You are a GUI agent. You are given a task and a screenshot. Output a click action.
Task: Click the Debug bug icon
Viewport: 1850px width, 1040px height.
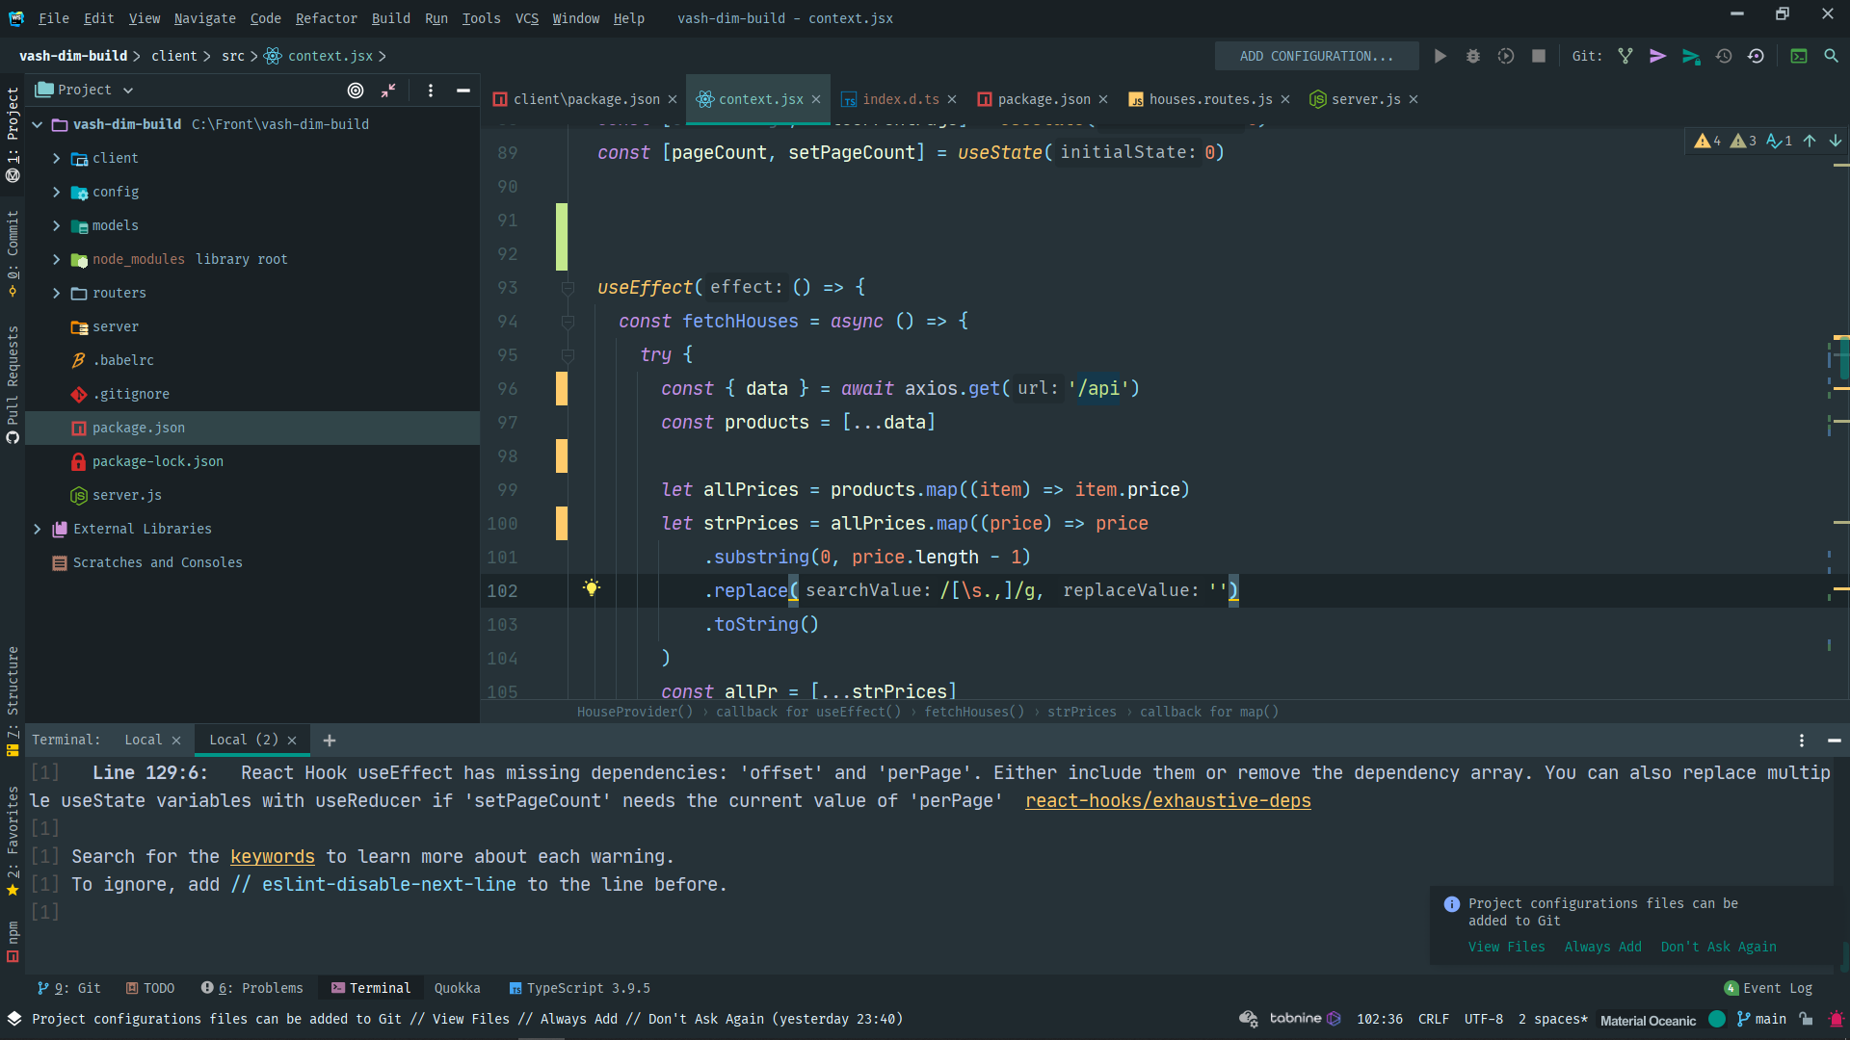pyautogui.click(x=1472, y=56)
